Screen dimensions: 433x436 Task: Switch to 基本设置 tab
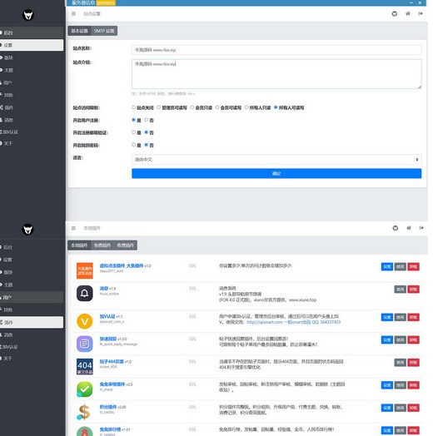pyautogui.click(x=80, y=31)
